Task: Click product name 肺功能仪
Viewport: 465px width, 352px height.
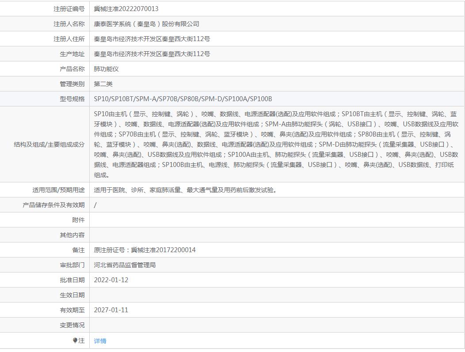Action: pyautogui.click(x=106, y=69)
